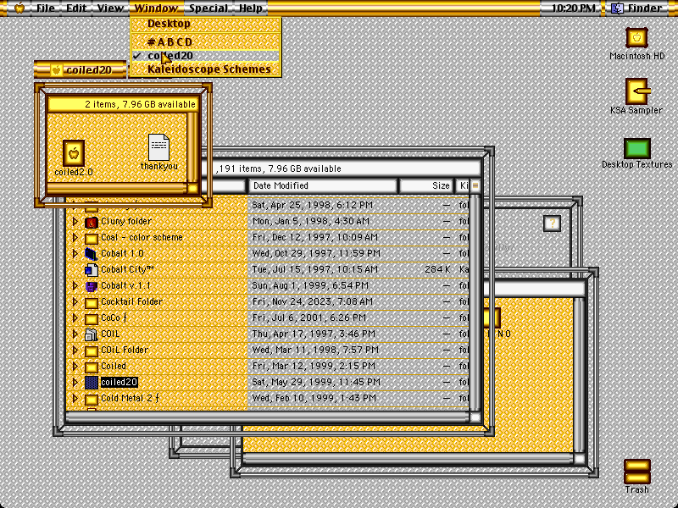Click date 'Sat, May 29, 1999, 11:45 PM'
The image size is (678, 508).
click(316, 382)
